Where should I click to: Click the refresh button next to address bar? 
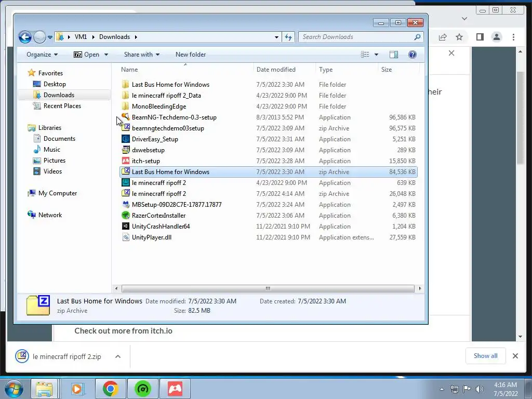point(288,37)
